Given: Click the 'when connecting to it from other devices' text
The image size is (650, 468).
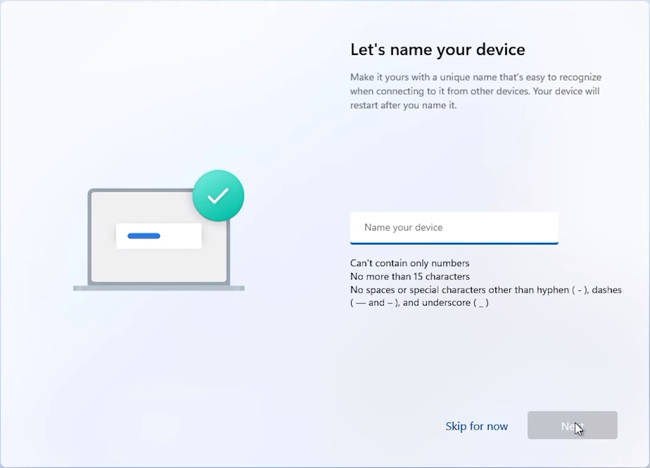Looking at the screenshot, I should click(x=440, y=91).
